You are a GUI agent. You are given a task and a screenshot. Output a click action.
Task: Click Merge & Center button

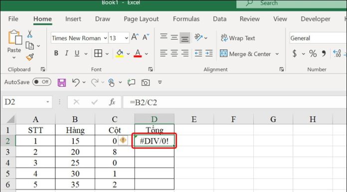pos(245,54)
